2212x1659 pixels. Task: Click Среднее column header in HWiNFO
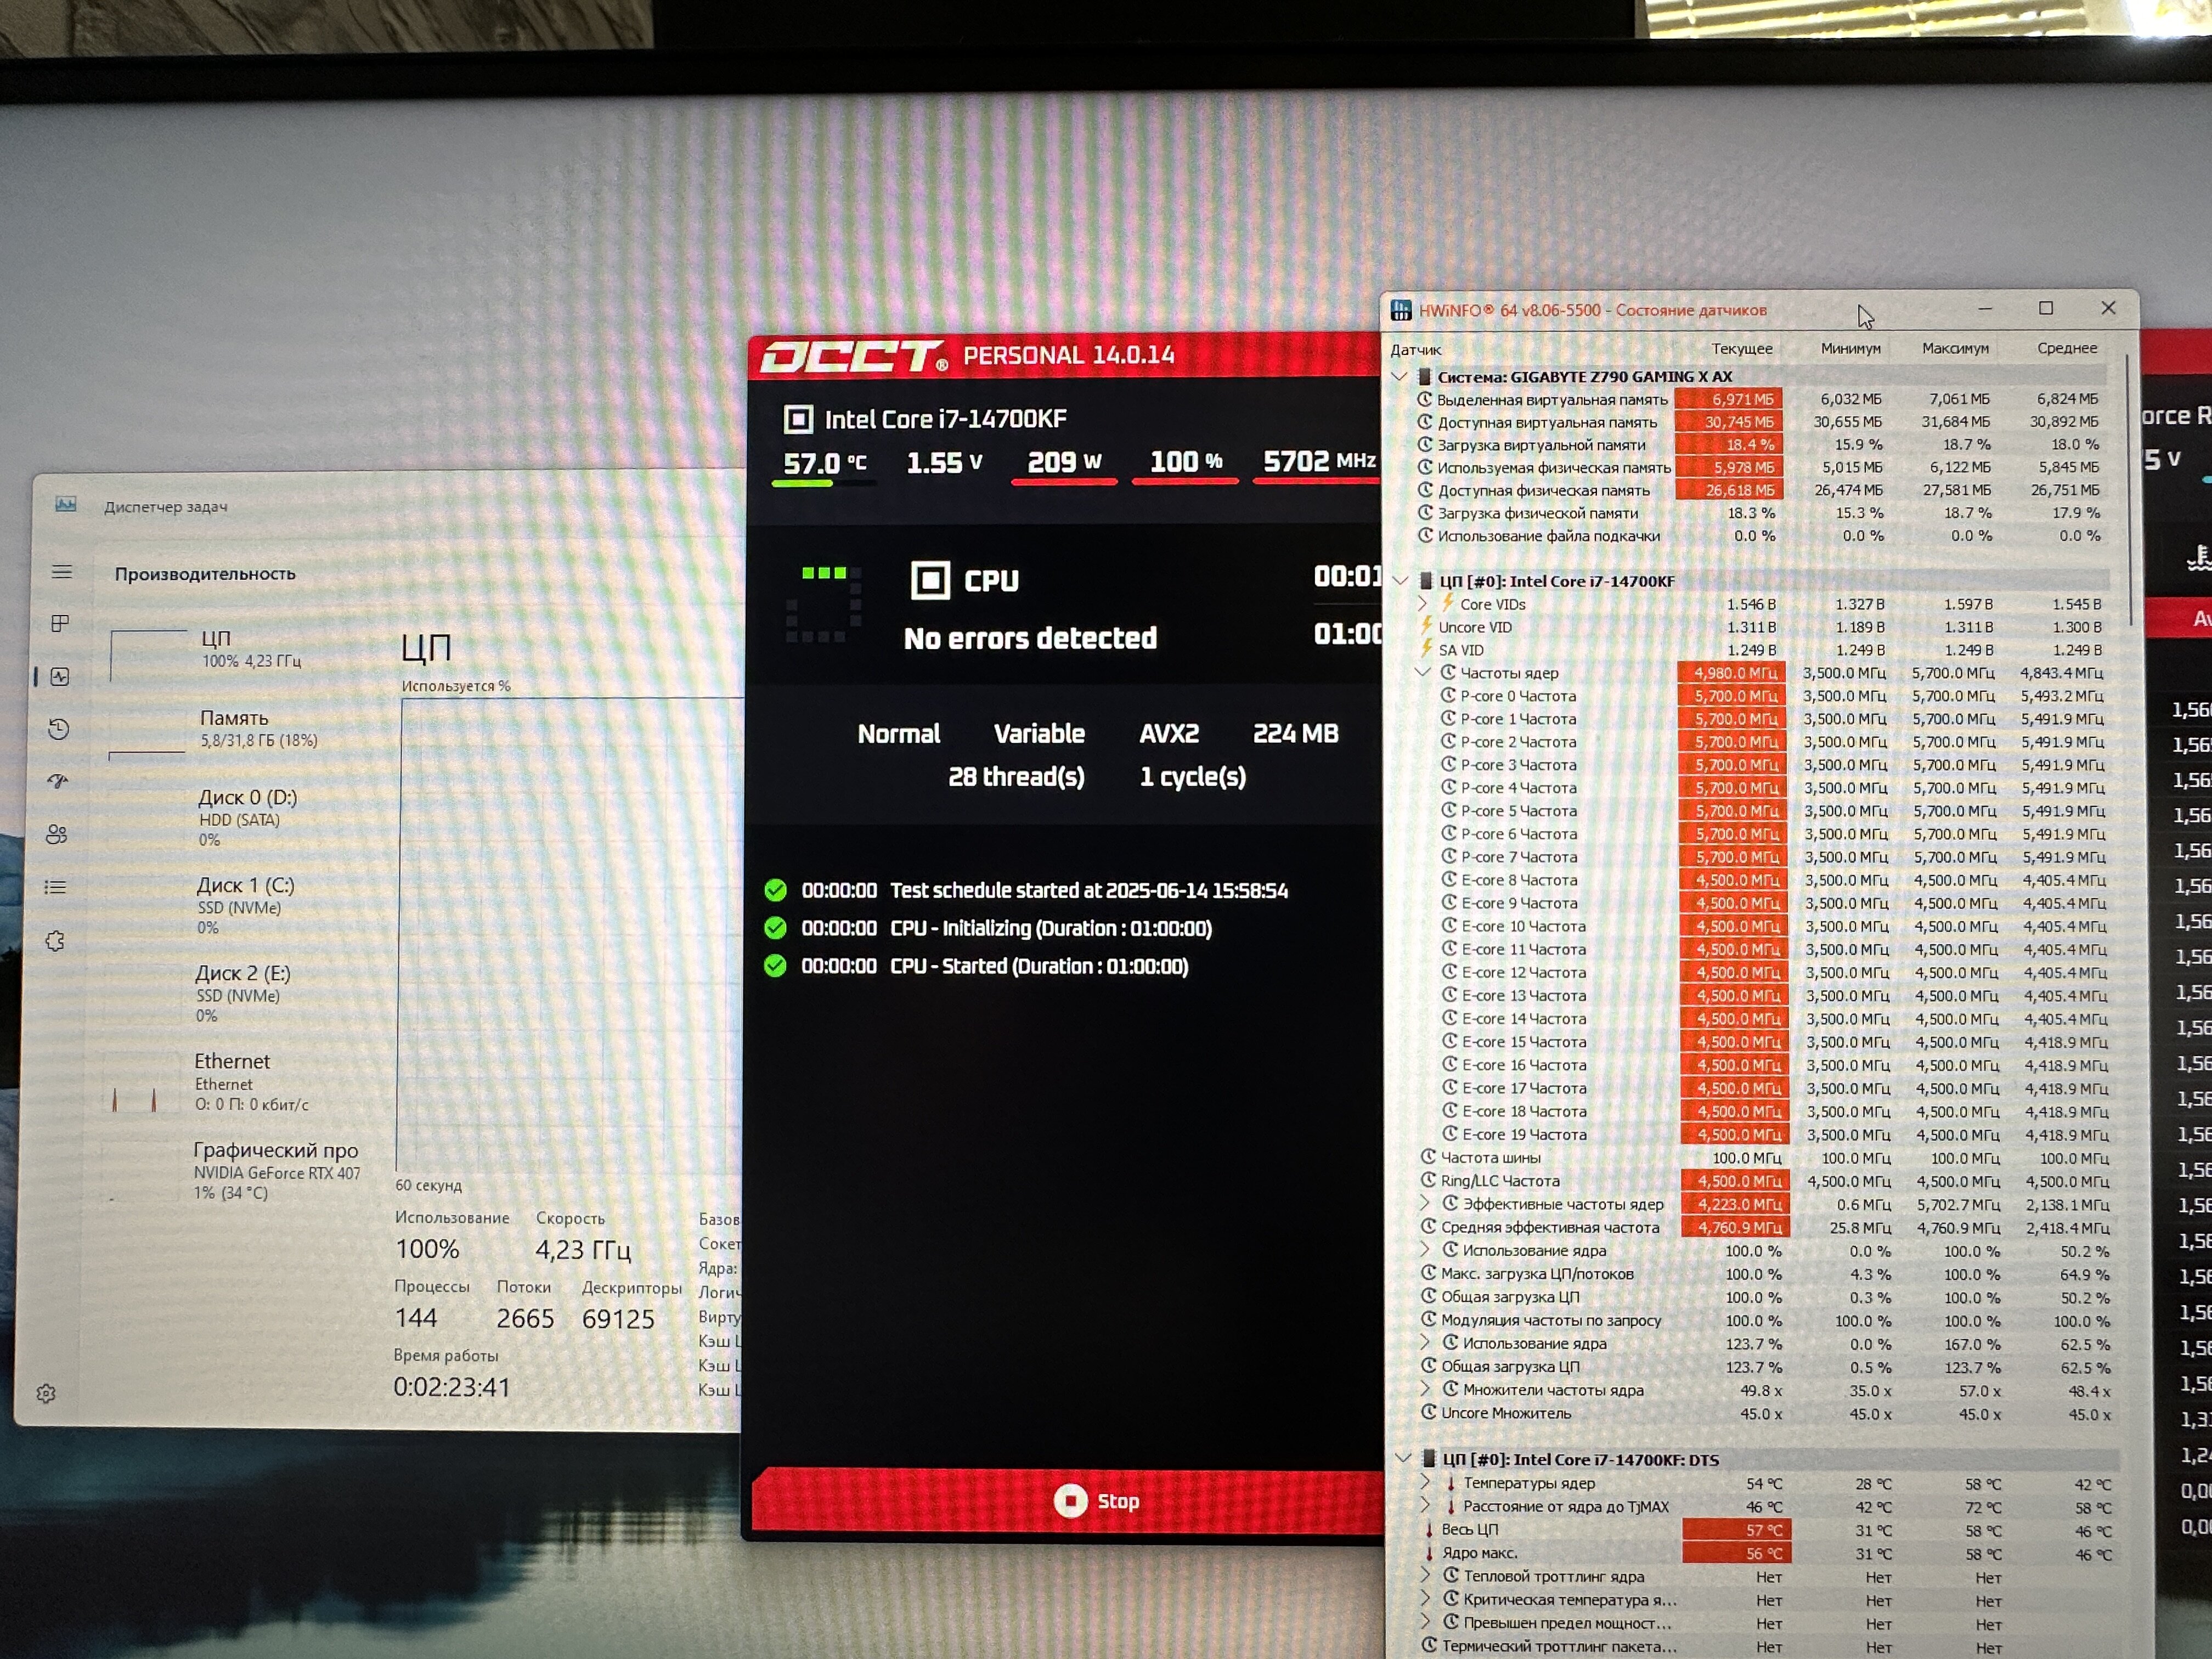[x=2067, y=348]
